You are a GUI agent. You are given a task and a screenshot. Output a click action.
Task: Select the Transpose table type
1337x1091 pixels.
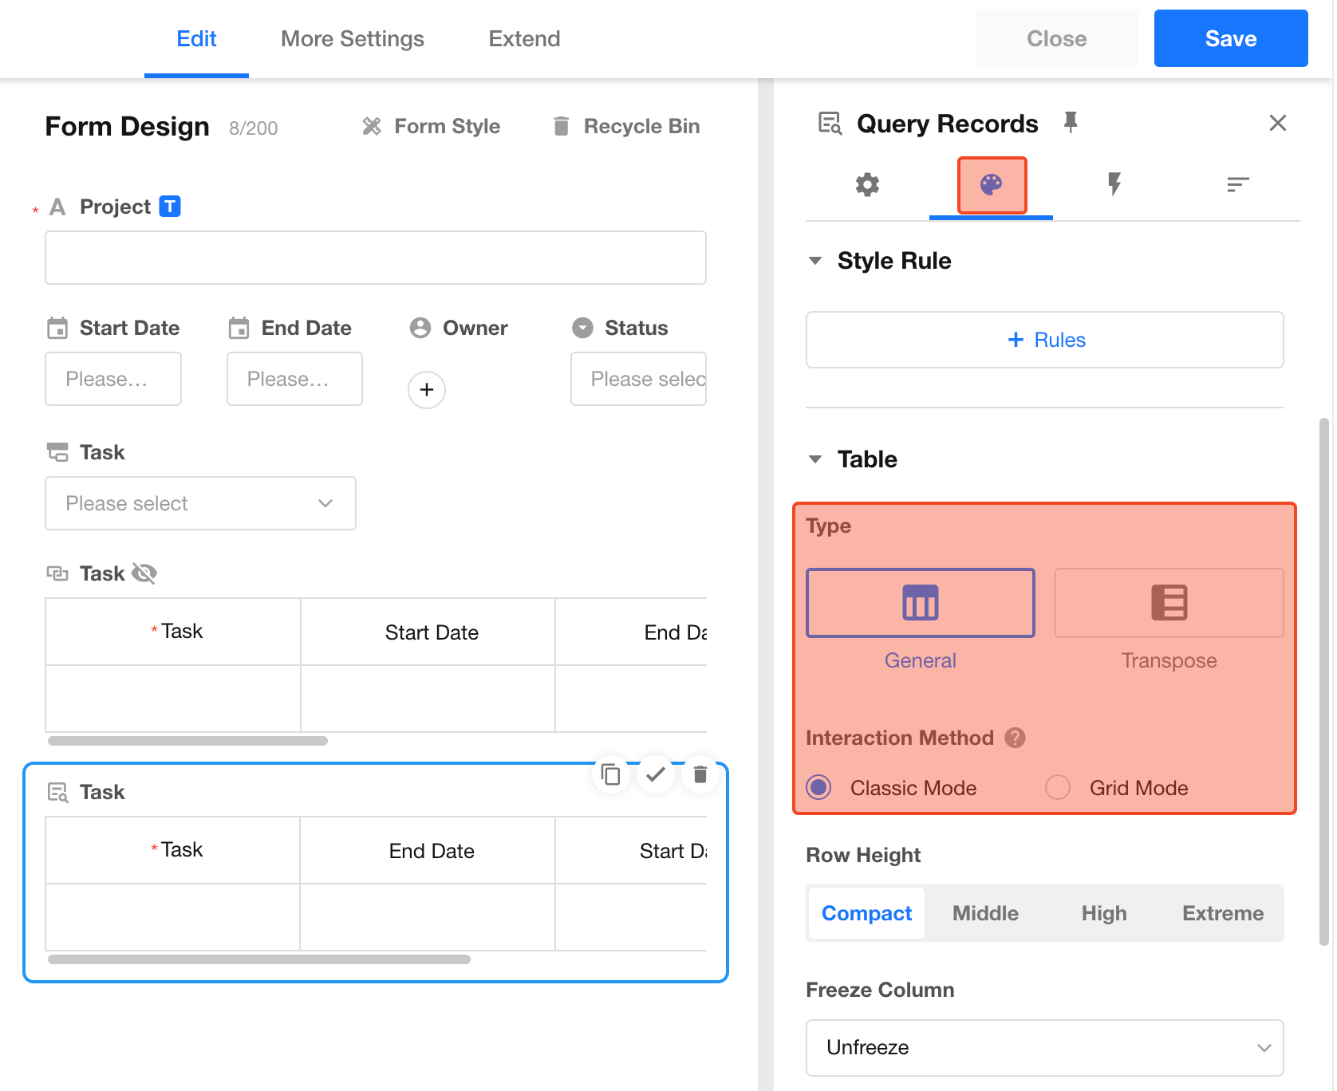click(x=1168, y=604)
